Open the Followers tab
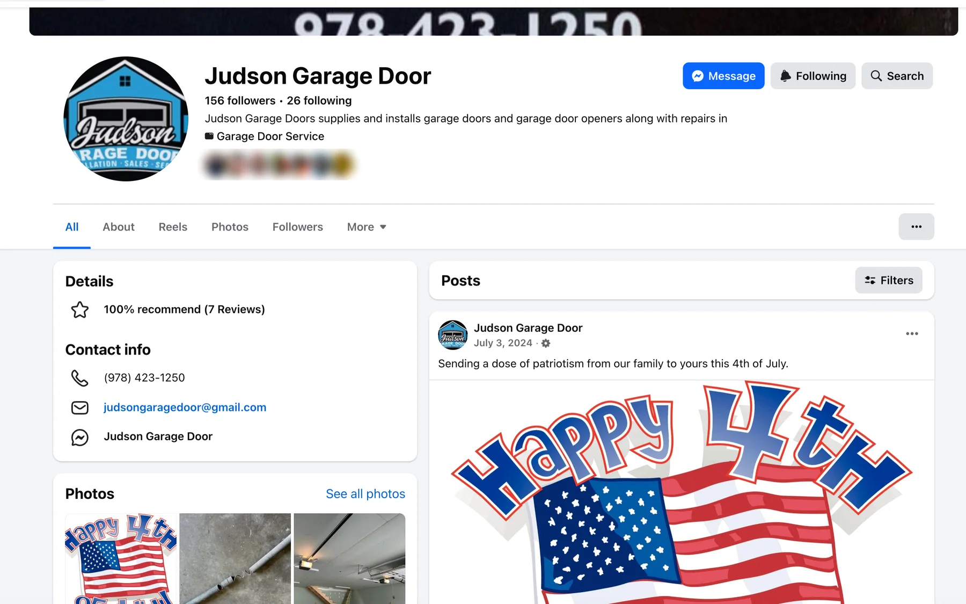 (x=298, y=227)
